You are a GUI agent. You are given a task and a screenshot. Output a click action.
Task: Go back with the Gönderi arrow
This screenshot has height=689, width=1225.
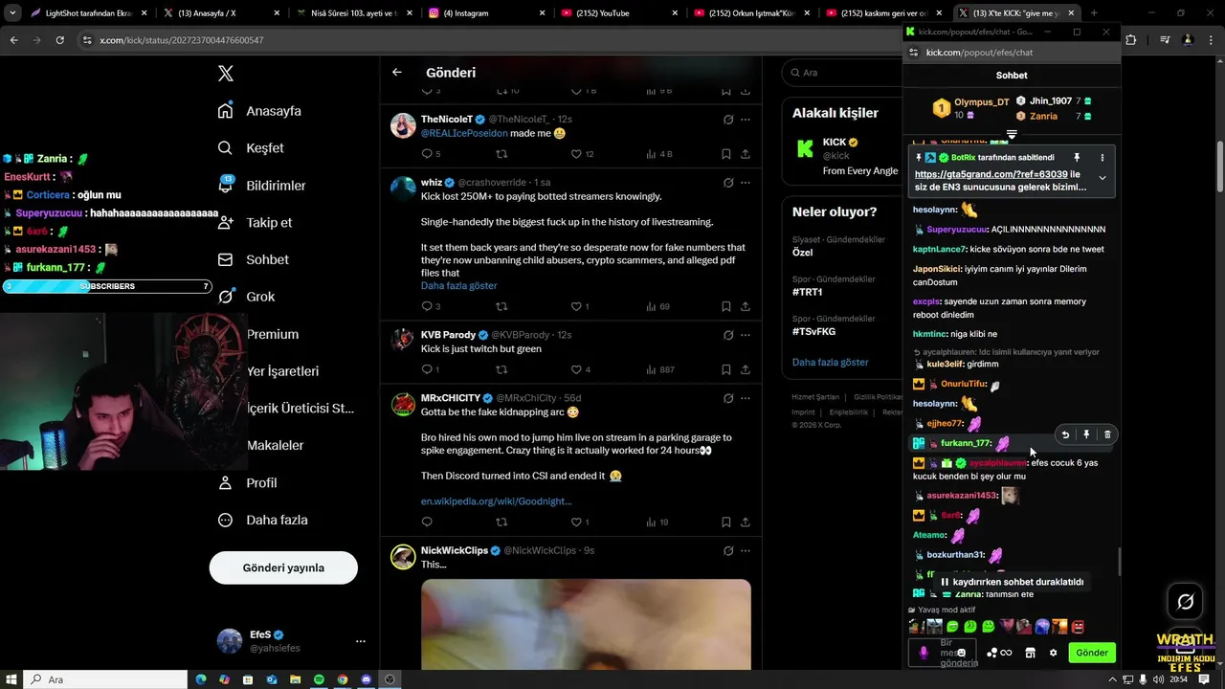pos(397,72)
